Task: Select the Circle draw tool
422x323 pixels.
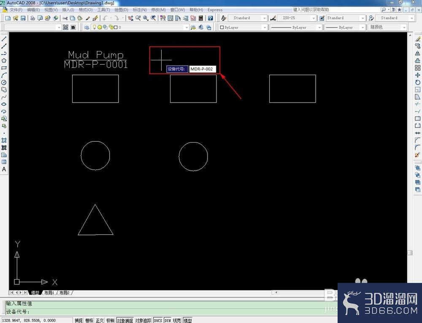Action: tap(4, 82)
